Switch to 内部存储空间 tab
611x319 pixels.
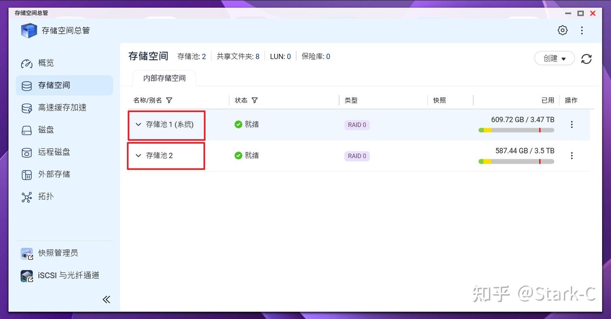click(x=164, y=78)
